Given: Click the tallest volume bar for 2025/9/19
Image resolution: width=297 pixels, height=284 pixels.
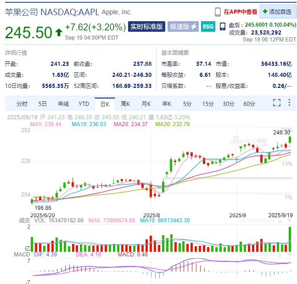Looking at the screenshot, I should [x=290, y=239].
